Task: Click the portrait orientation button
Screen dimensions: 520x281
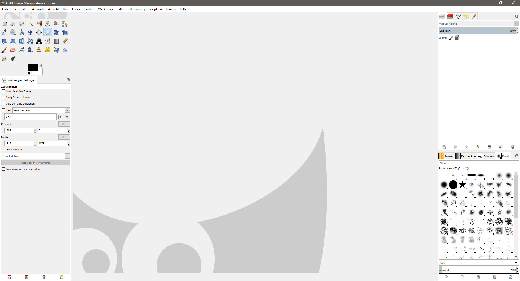Action: (x=60, y=117)
